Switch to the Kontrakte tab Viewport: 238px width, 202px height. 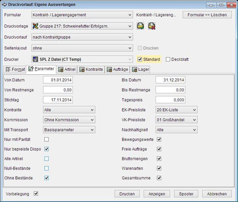coord(91,70)
